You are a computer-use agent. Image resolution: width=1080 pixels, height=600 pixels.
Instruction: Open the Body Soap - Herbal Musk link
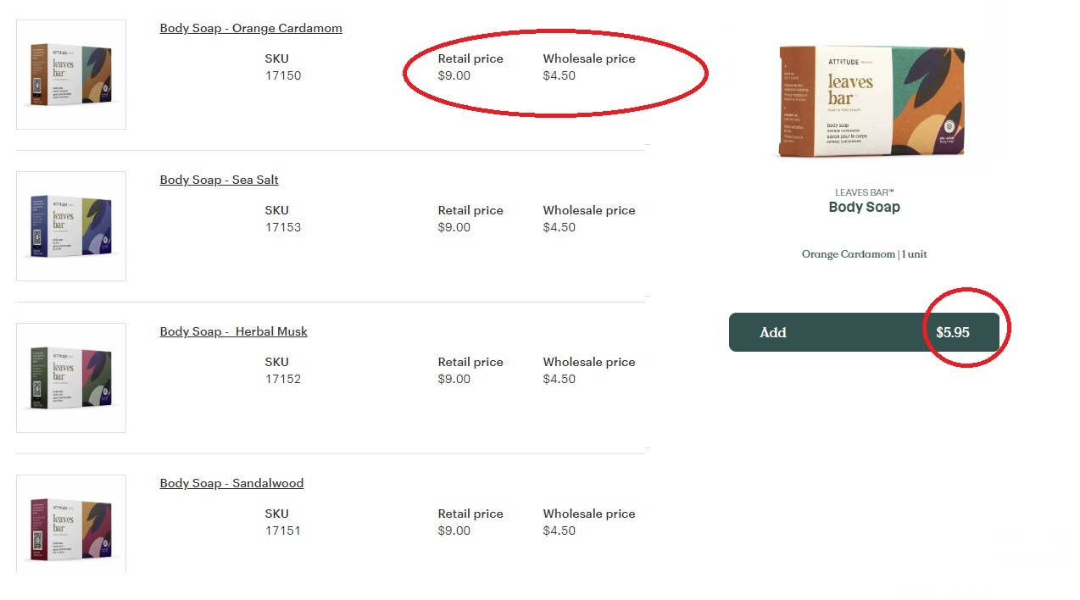[233, 331]
